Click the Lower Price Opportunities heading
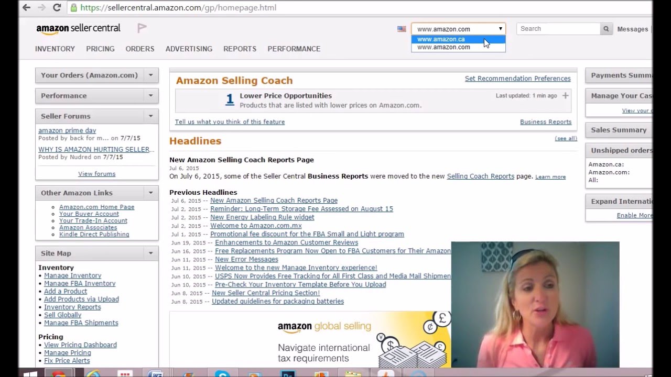Image resolution: width=671 pixels, height=377 pixels. click(286, 96)
